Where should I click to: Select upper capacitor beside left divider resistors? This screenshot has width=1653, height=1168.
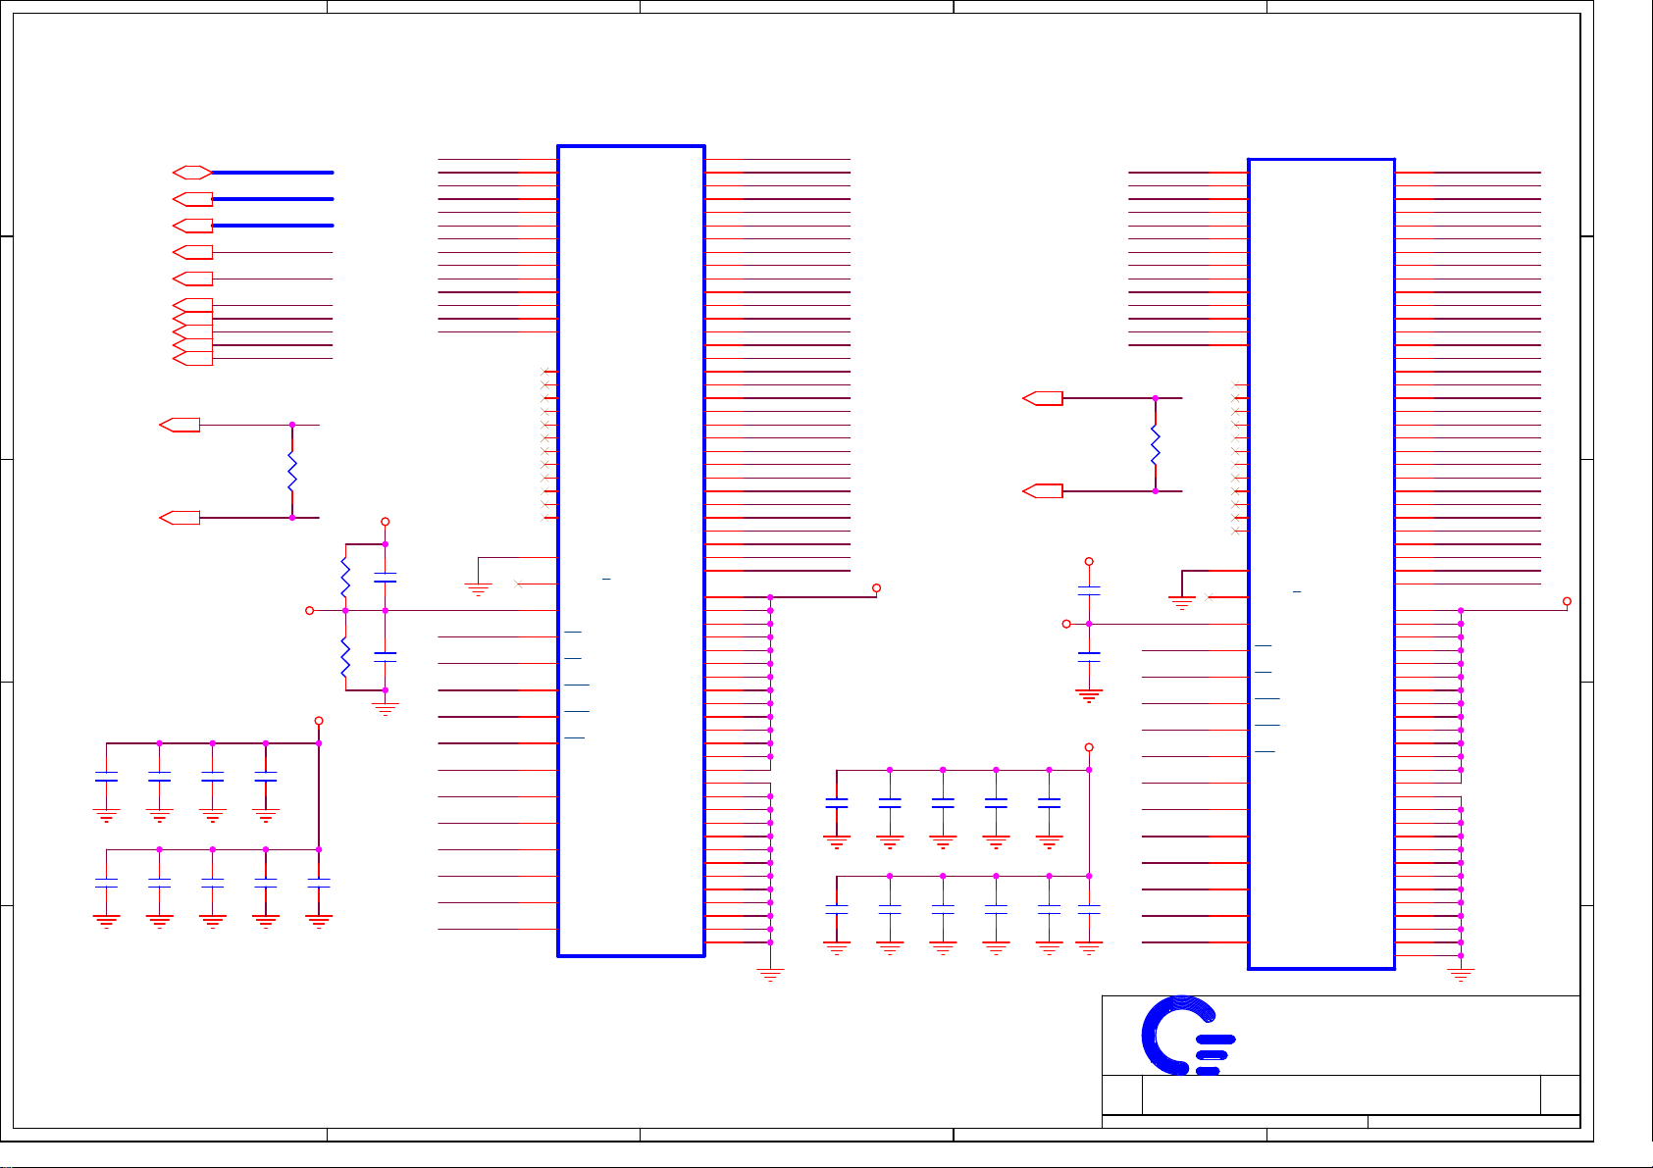(386, 578)
